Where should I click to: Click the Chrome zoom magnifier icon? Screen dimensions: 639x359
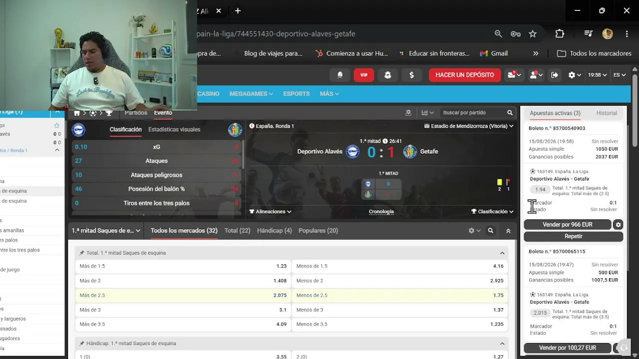coord(498,34)
